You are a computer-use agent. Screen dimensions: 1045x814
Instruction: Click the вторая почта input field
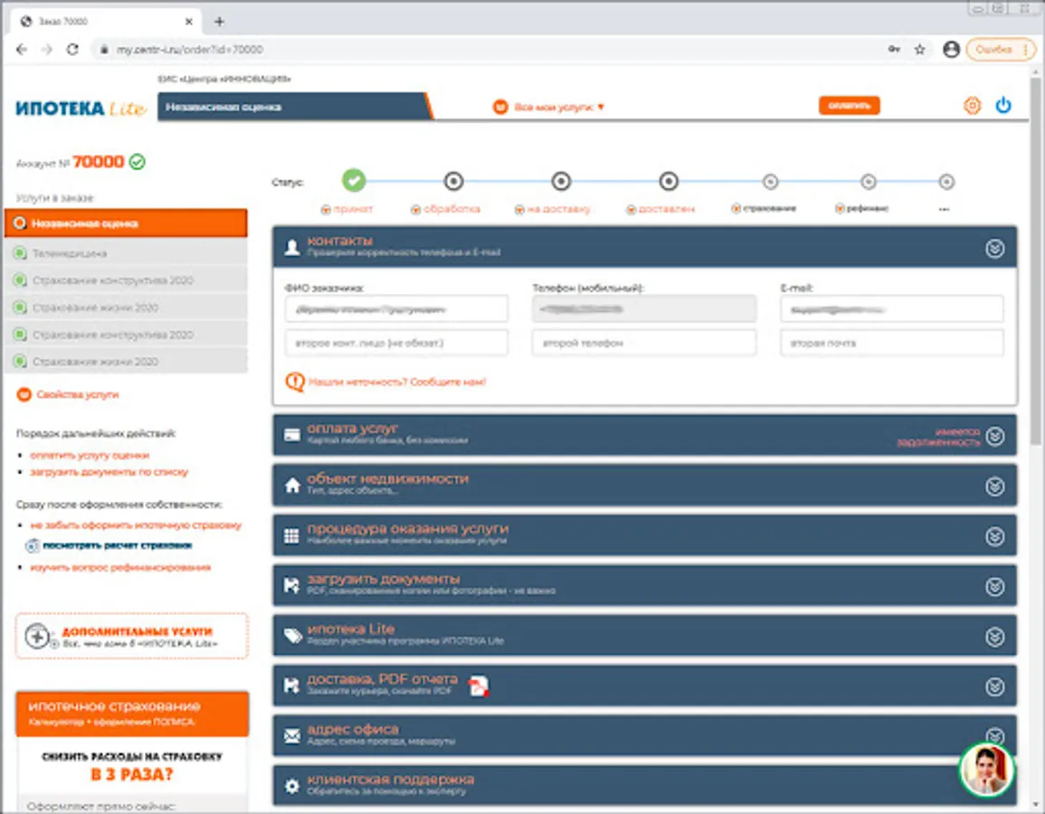click(892, 343)
